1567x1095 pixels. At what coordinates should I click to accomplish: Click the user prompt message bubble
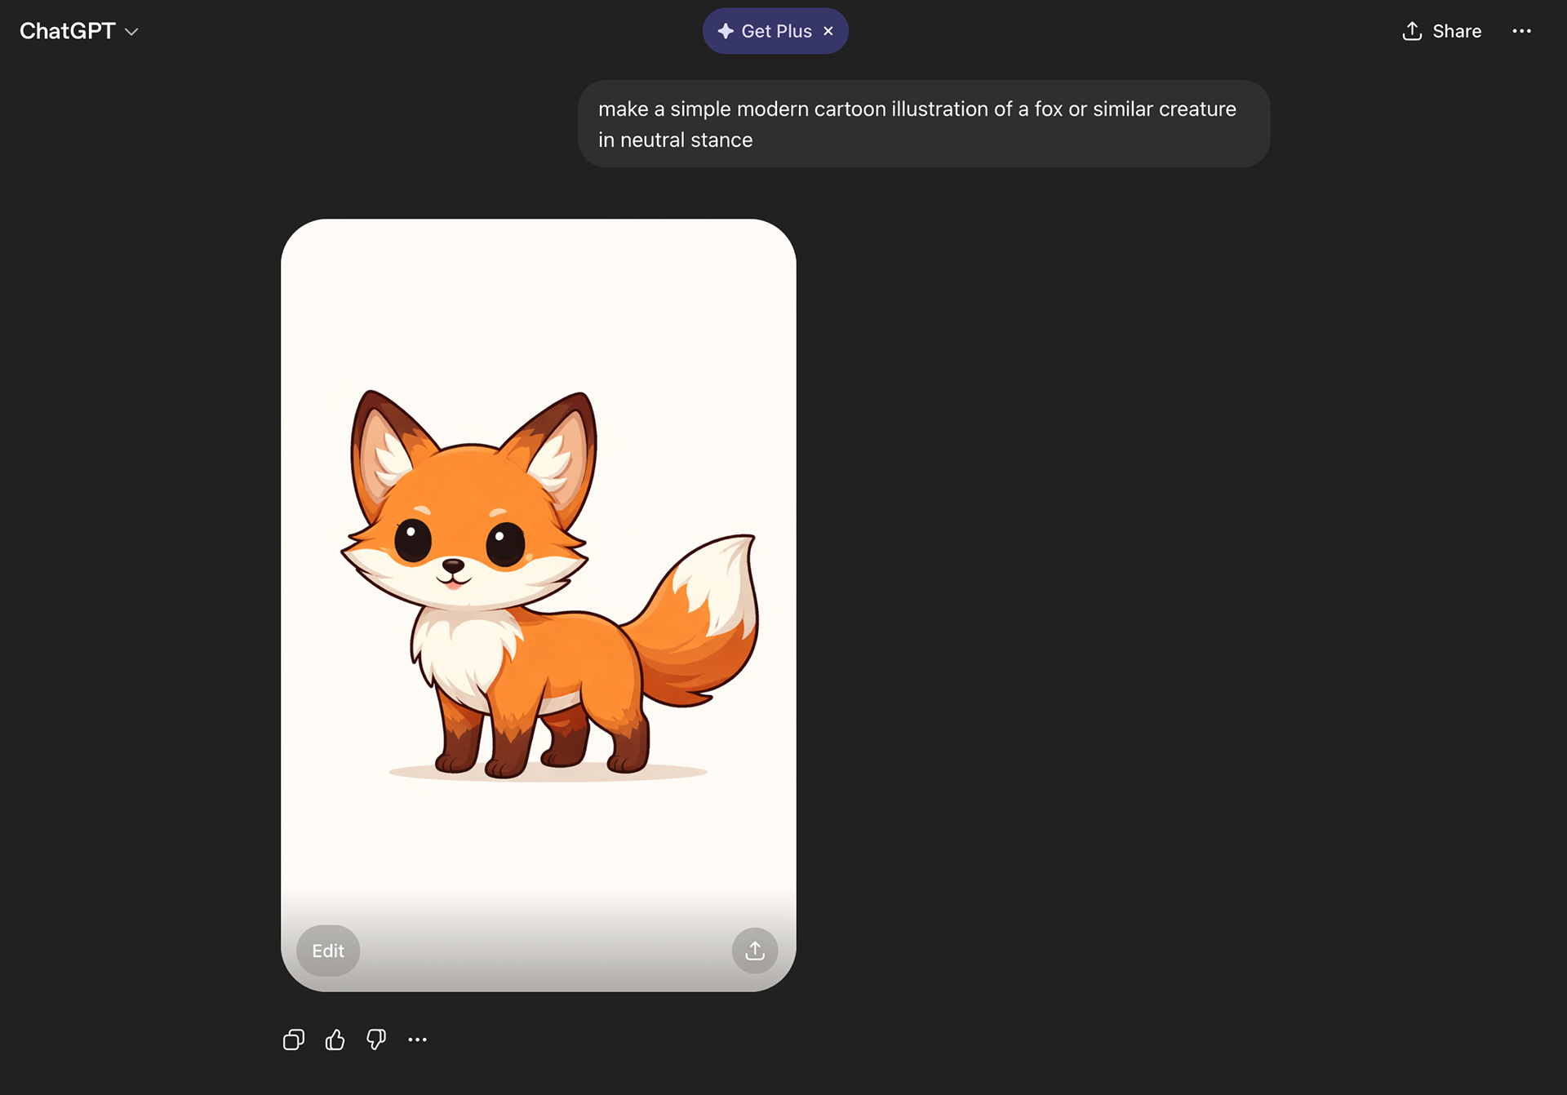click(923, 124)
